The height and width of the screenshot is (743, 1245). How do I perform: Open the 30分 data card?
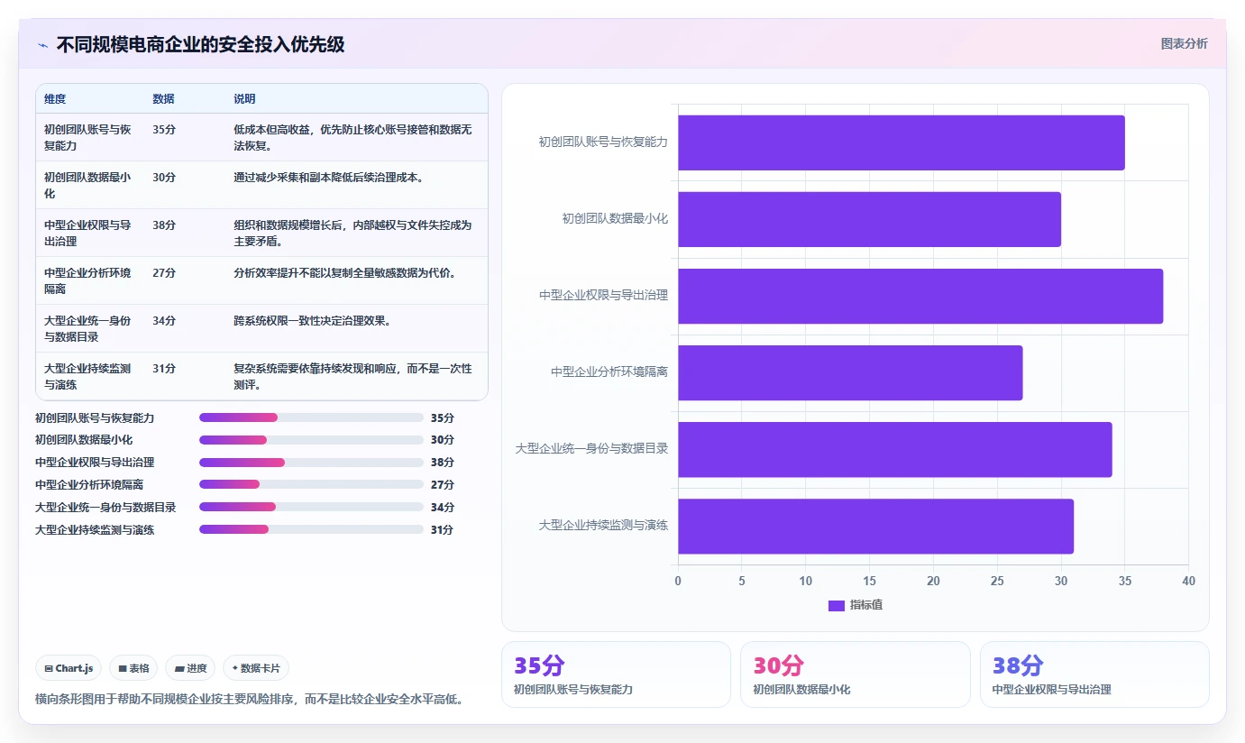(x=855, y=674)
